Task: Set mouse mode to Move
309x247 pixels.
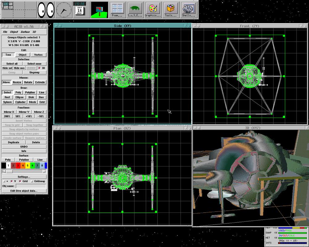Action: (6, 82)
